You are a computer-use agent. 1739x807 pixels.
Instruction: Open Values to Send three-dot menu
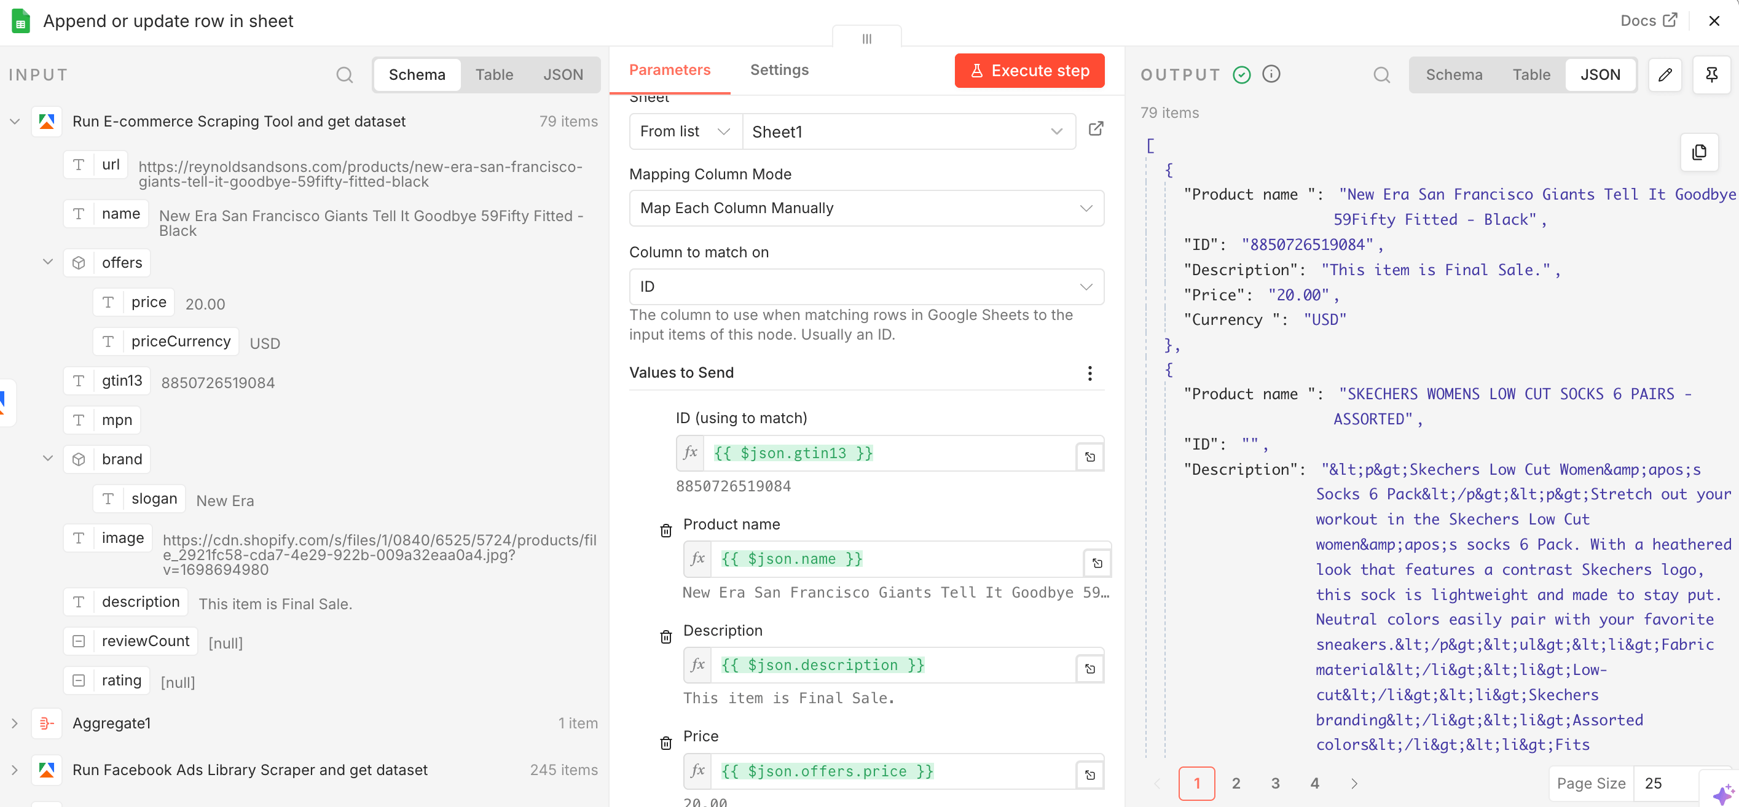click(1089, 373)
